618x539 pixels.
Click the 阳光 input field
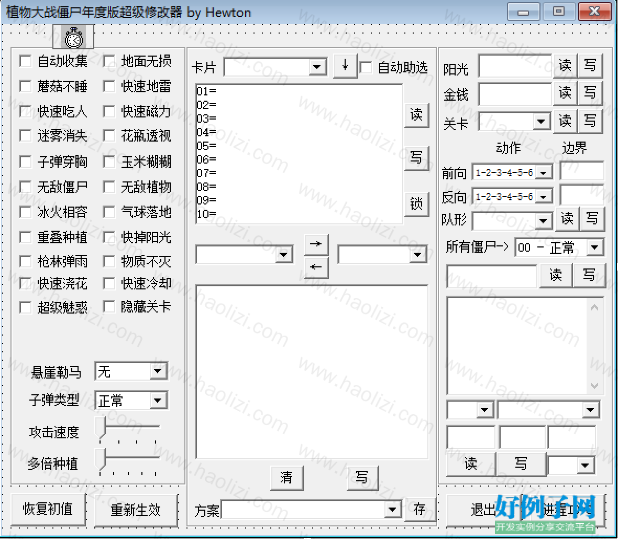515,66
